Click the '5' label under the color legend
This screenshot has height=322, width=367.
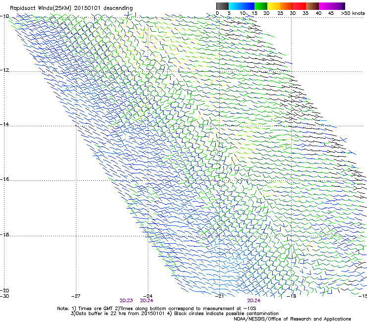[229, 13]
